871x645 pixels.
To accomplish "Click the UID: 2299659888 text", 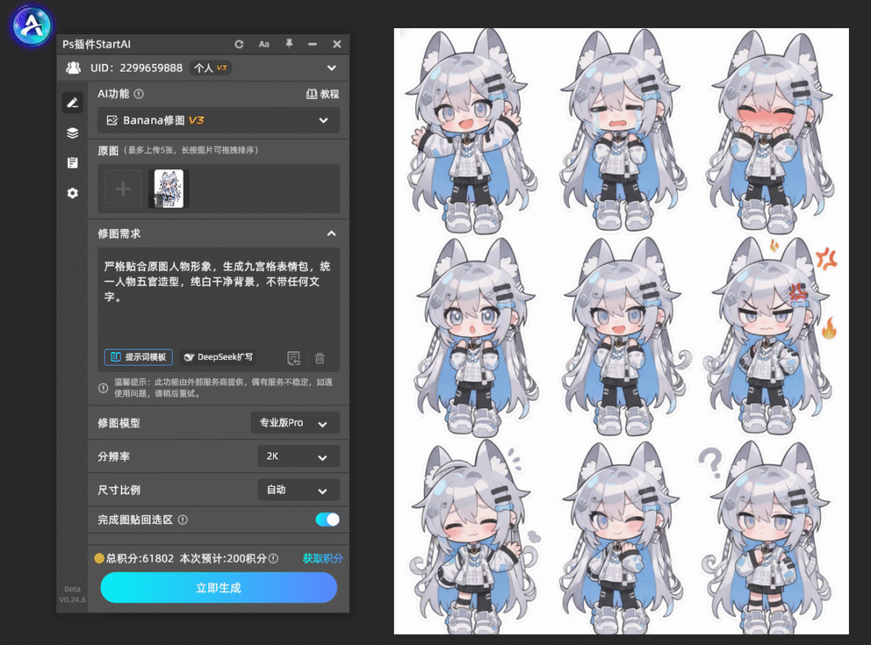I will [136, 68].
